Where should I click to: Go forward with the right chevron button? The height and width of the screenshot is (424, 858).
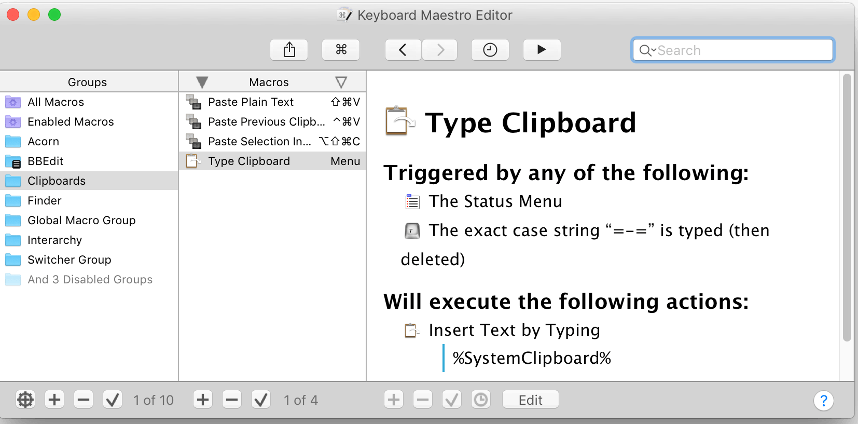coord(440,50)
